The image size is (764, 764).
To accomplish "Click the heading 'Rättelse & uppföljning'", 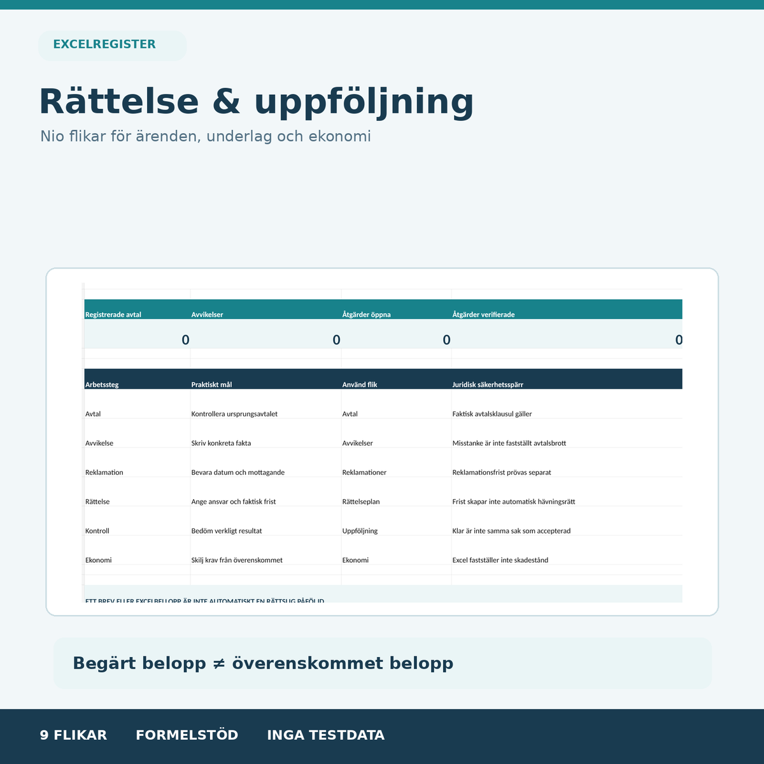I will point(257,102).
